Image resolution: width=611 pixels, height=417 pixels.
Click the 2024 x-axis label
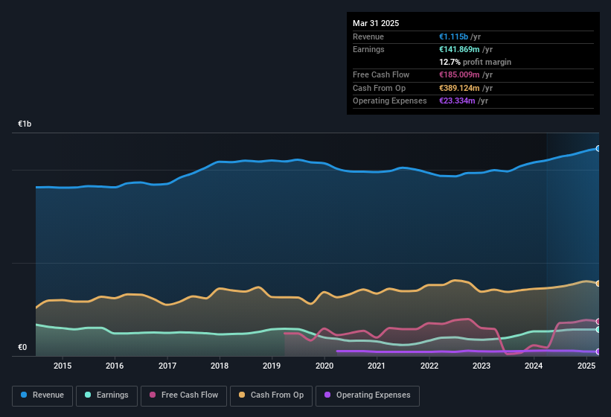click(534, 366)
